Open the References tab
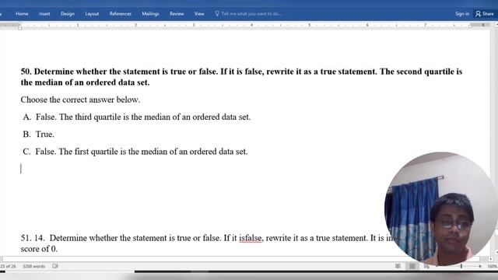This screenshot has height=280, width=498. click(x=120, y=14)
